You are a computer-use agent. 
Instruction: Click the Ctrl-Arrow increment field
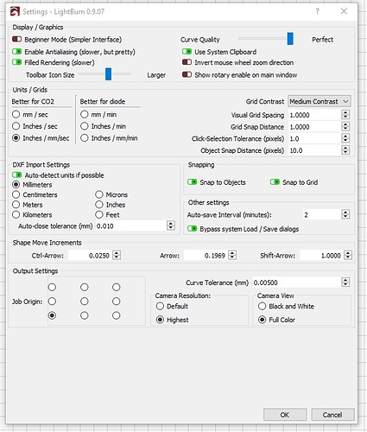pyautogui.click(x=90, y=255)
